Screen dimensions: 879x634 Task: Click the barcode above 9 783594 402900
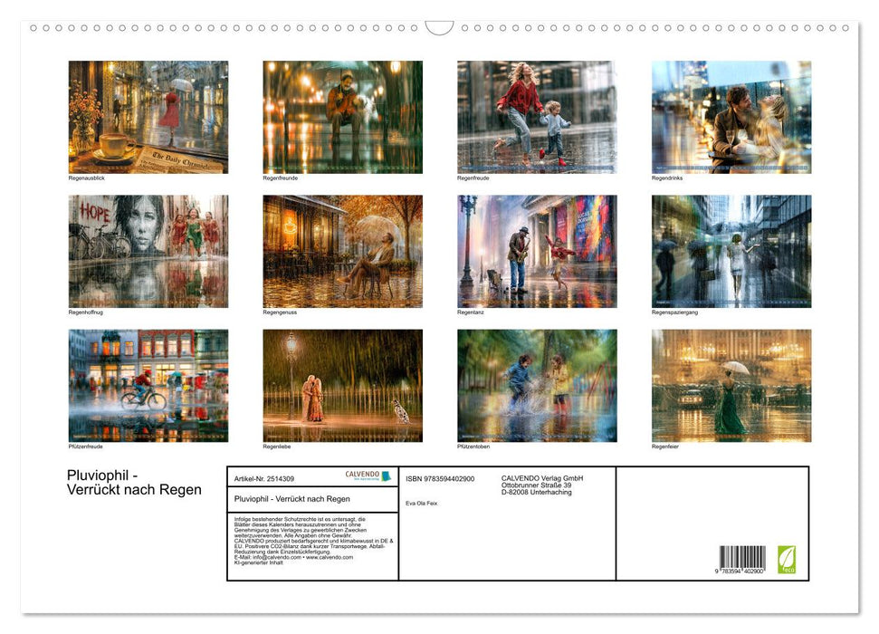point(742,557)
